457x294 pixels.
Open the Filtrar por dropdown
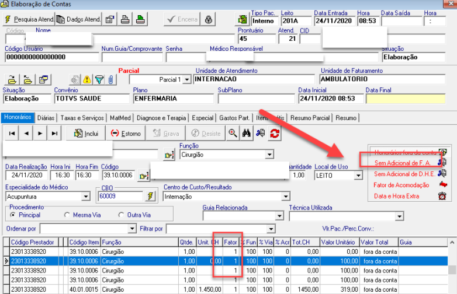coord(271,229)
